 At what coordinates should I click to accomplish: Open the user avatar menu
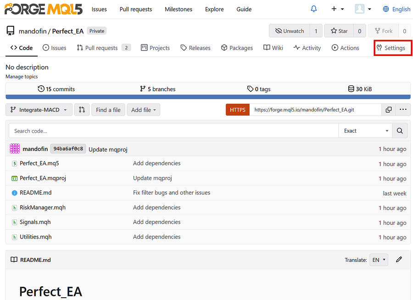(x=363, y=9)
